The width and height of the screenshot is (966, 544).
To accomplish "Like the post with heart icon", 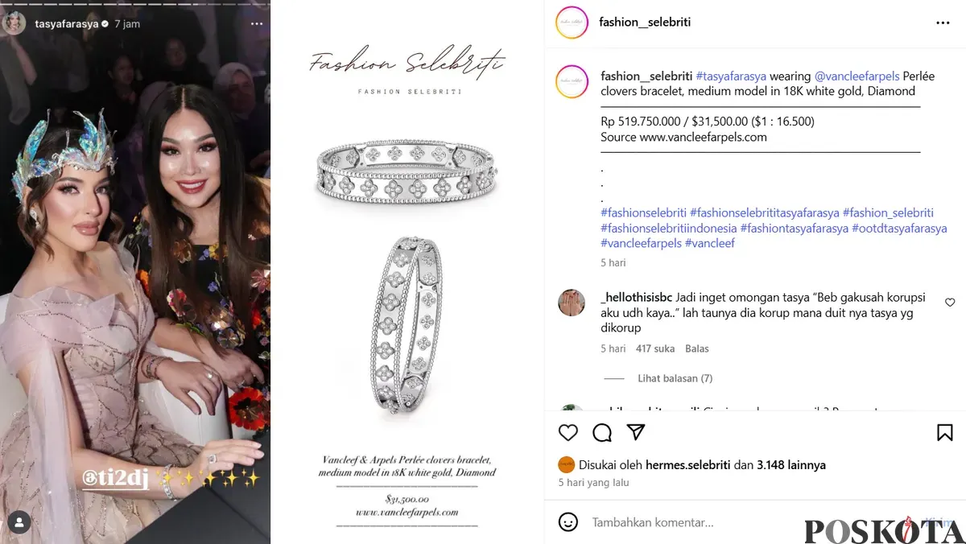I will (x=568, y=432).
